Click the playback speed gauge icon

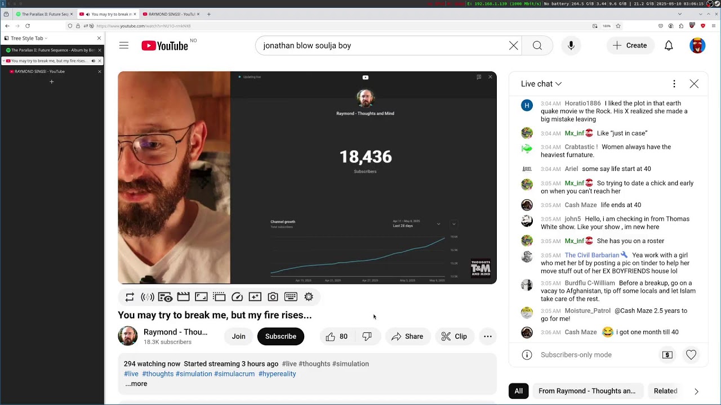(237, 297)
